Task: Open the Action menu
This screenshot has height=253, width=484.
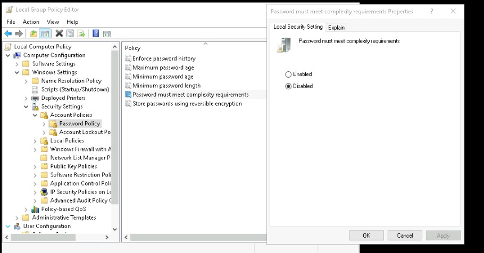Action: [31, 22]
